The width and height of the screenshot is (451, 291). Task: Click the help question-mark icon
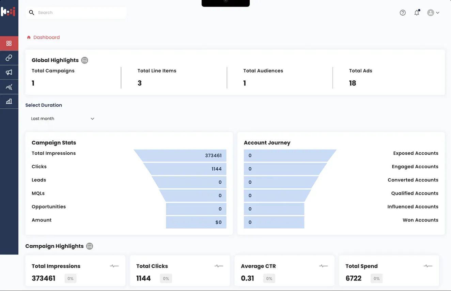(403, 13)
